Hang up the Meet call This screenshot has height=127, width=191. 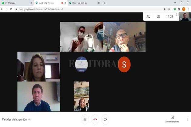point(95,119)
